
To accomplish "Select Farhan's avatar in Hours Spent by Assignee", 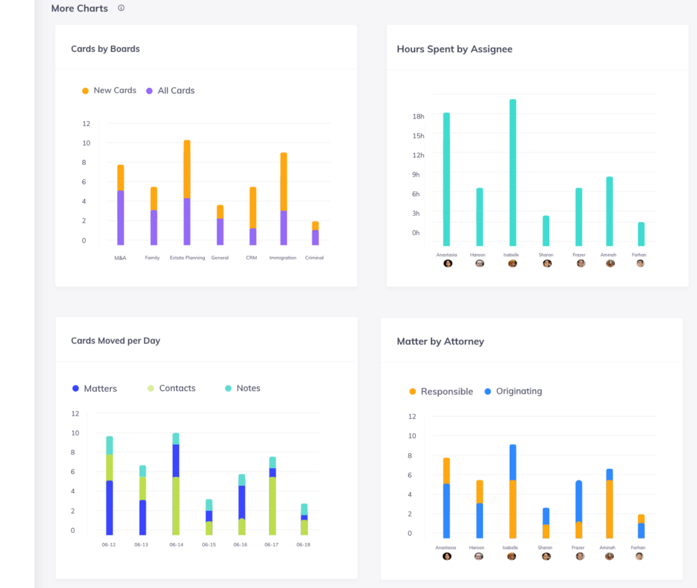I will pos(640,263).
